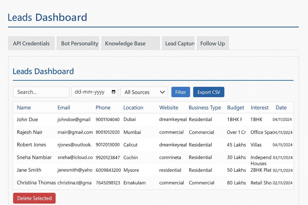Sort table by Email column header

(x=64, y=108)
